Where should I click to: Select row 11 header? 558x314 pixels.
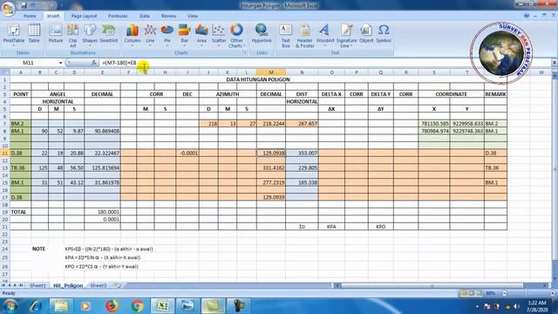pos(5,154)
